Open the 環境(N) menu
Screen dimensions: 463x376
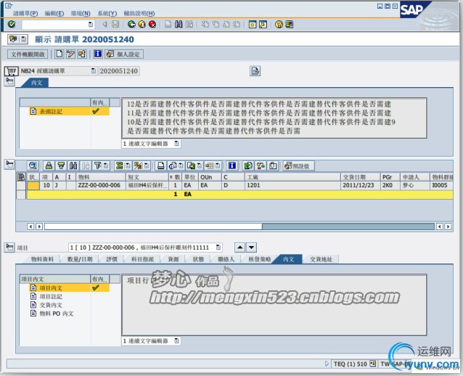81,13
